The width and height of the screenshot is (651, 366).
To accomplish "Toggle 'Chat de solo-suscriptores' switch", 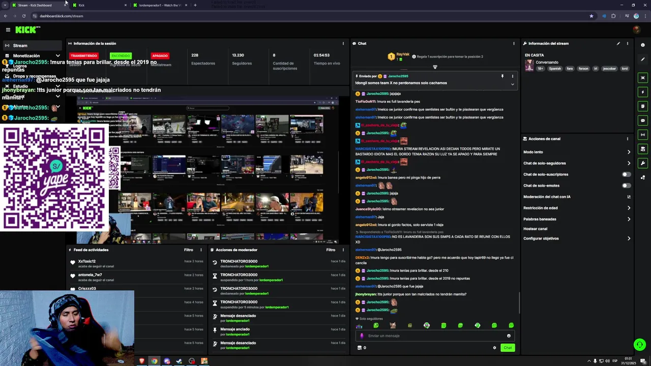I will (x=627, y=174).
